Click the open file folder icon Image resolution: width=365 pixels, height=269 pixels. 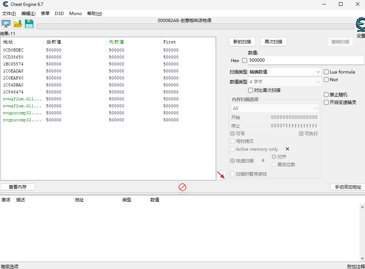(18, 24)
